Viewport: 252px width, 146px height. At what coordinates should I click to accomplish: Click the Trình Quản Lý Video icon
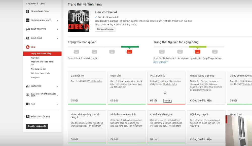point(28,20)
